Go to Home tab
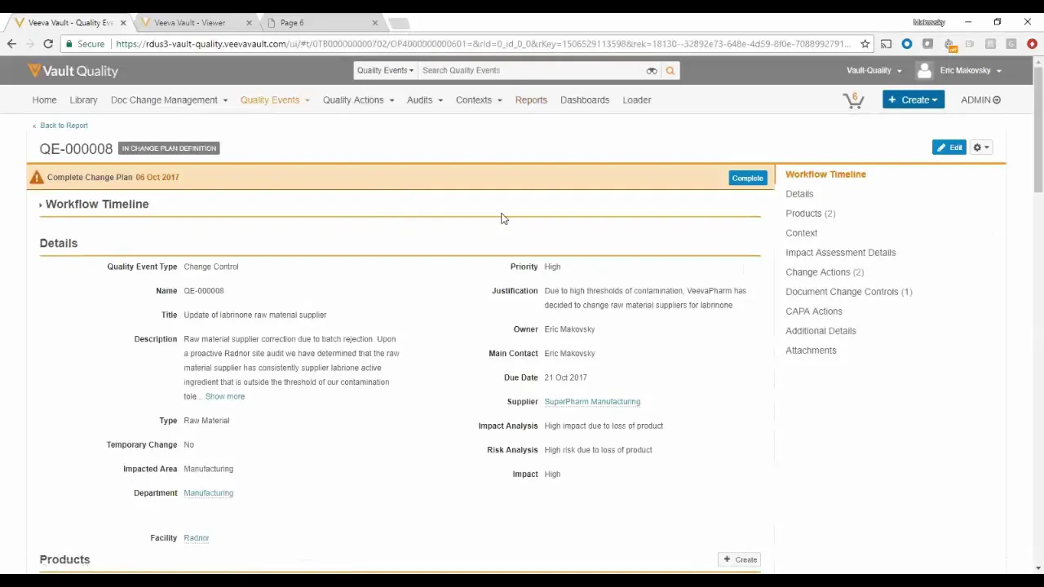This screenshot has width=1044, height=587. pos(44,100)
